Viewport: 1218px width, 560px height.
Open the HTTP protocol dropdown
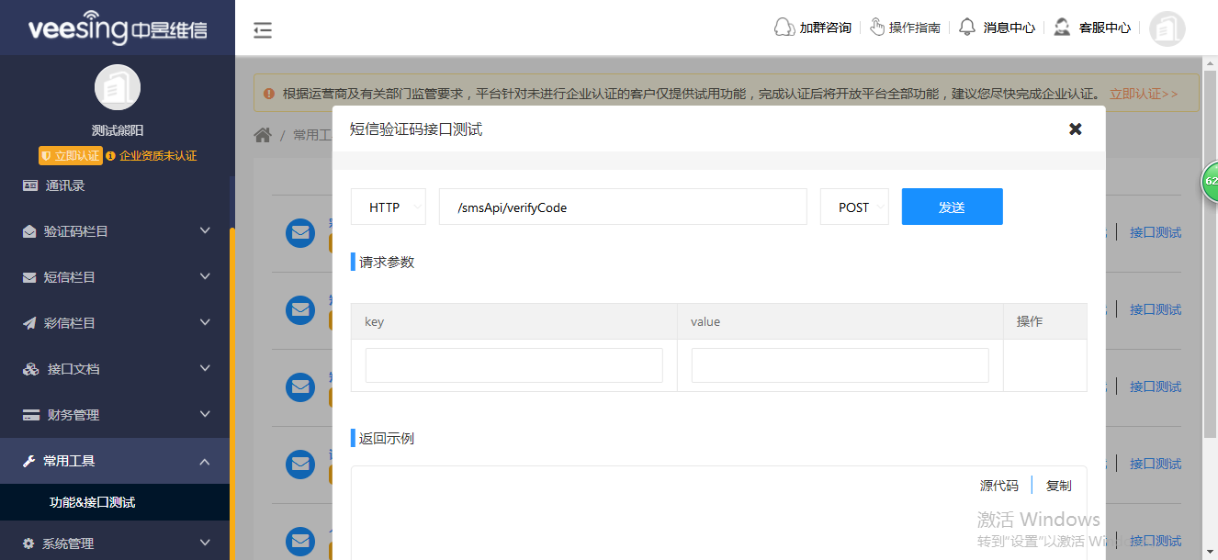tap(389, 207)
